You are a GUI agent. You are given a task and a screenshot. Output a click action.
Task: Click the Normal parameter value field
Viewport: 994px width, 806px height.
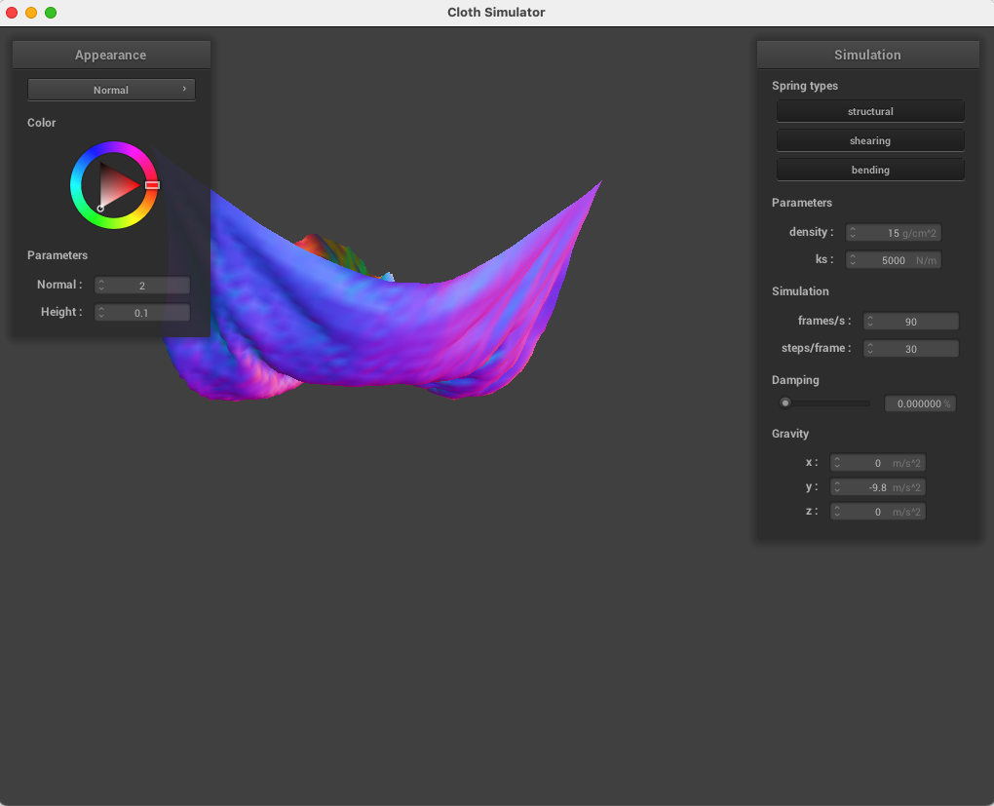(142, 286)
